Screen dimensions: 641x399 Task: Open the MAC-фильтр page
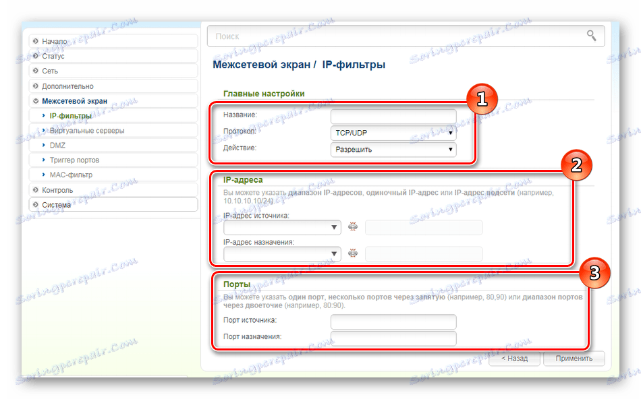[x=113, y=175]
